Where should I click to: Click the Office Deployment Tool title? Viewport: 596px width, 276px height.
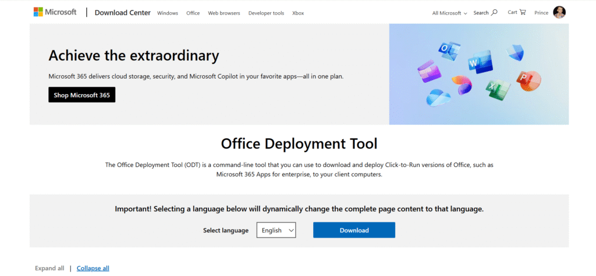tap(299, 144)
